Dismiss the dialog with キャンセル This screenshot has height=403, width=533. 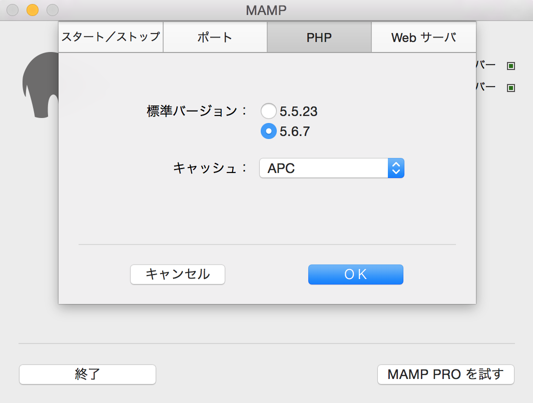tap(177, 274)
